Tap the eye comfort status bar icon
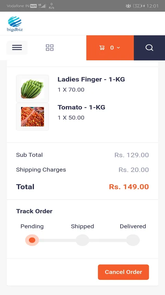The width and height of the screenshot is (165, 295). tap(128, 6)
